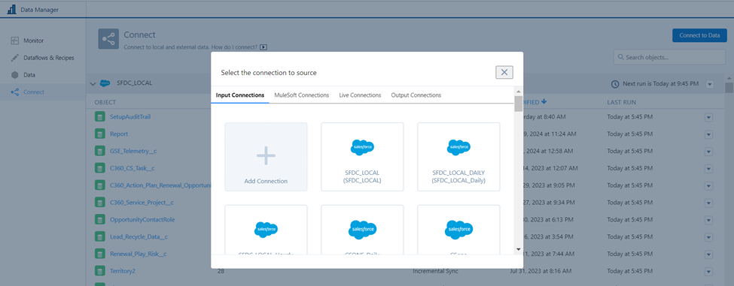Click the C360_Service_Project__c object icon
Viewport: 734px width, 286px height.
click(x=99, y=203)
